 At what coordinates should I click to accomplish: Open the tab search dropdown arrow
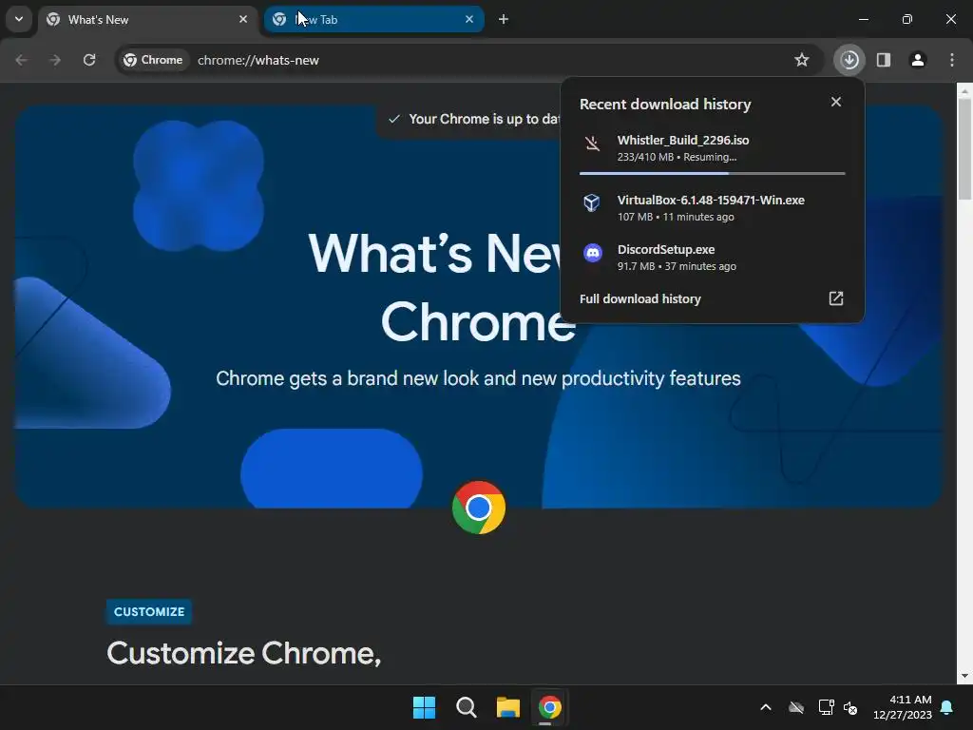(x=19, y=19)
